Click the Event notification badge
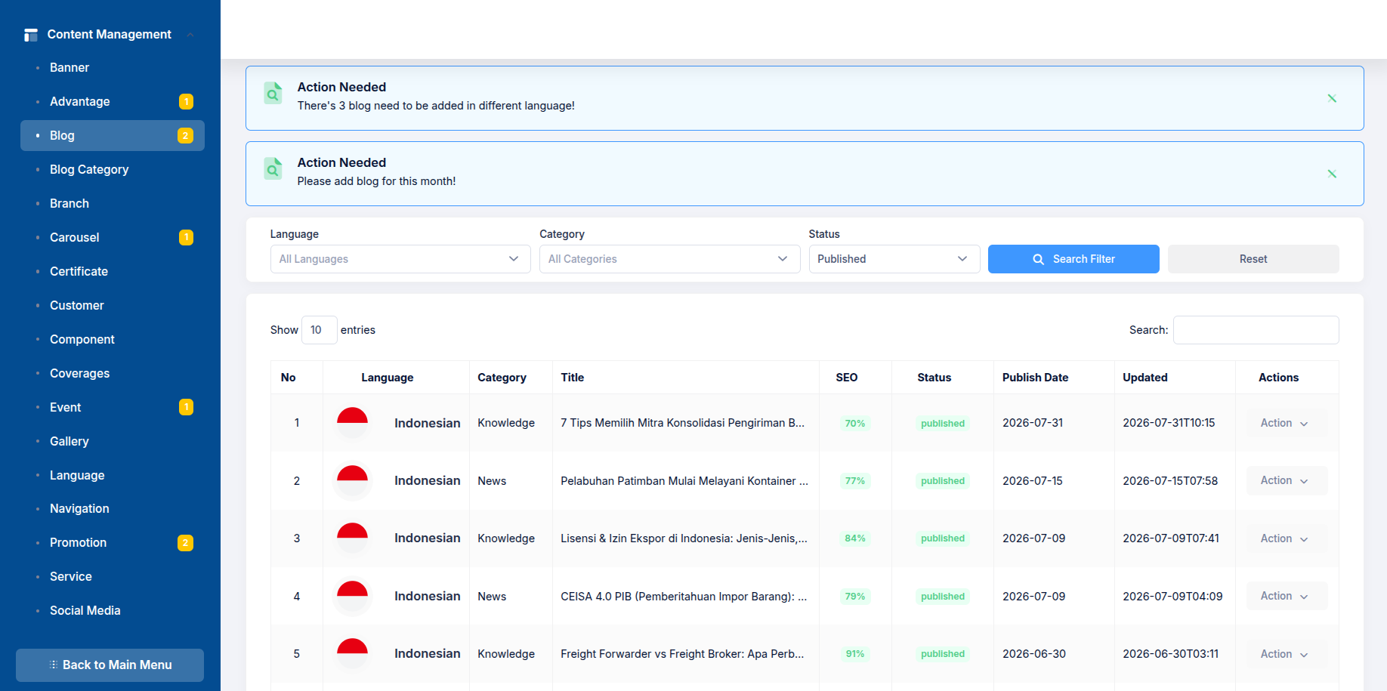The width and height of the screenshot is (1387, 691). tap(186, 407)
